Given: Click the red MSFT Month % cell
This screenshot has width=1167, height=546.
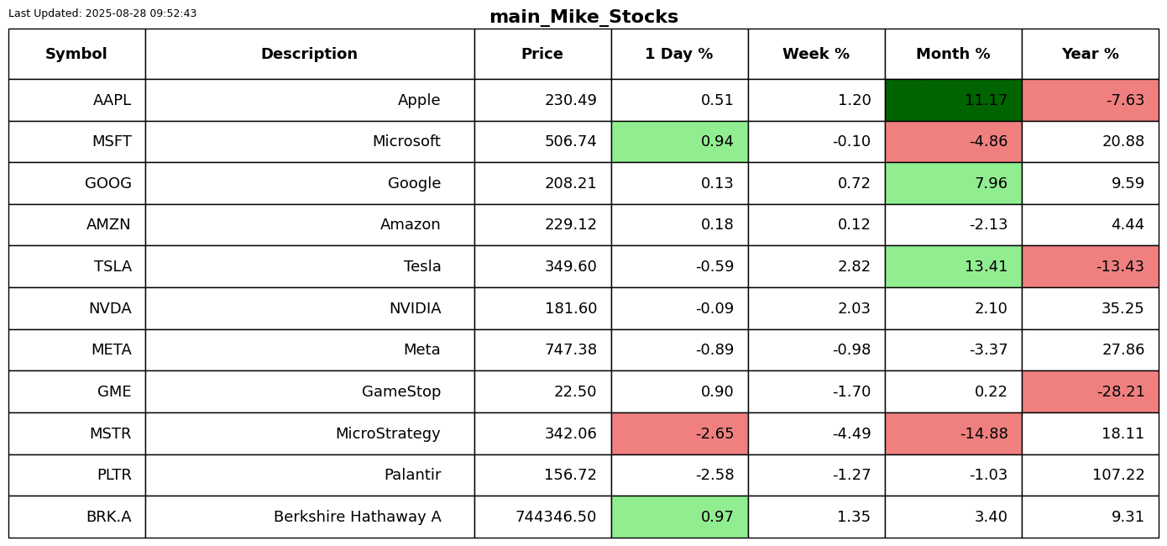Looking at the screenshot, I should coord(953,141).
